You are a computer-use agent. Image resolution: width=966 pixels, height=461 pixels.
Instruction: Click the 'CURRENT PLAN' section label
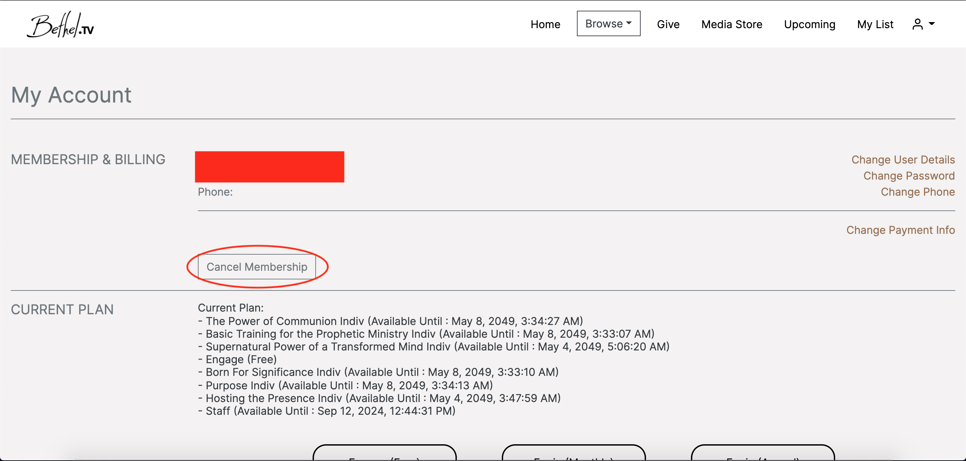[62, 310]
